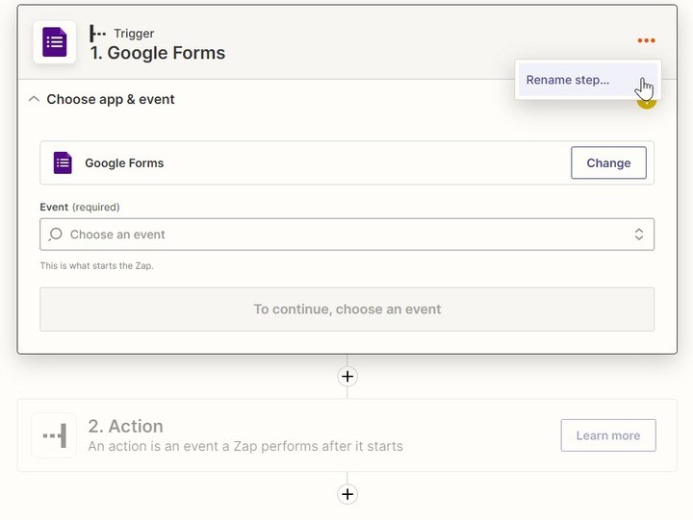Screen dimensions: 693x520
Task: Add a step below the Action step
Action: pyautogui.click(x=347, y=494)
